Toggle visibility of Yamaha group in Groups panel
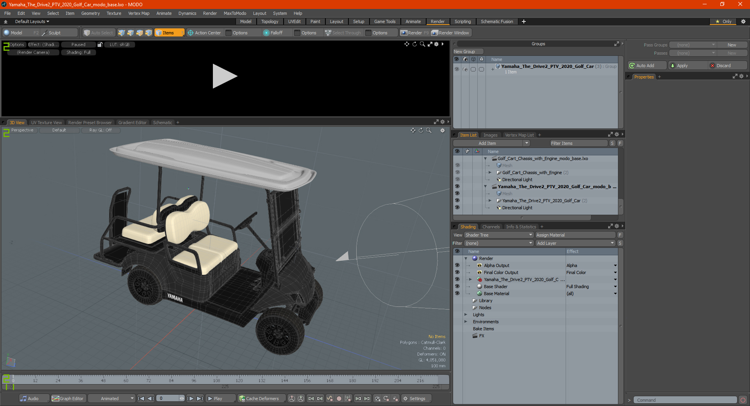This screenshot has height=406, width=750. coord(456,69)
